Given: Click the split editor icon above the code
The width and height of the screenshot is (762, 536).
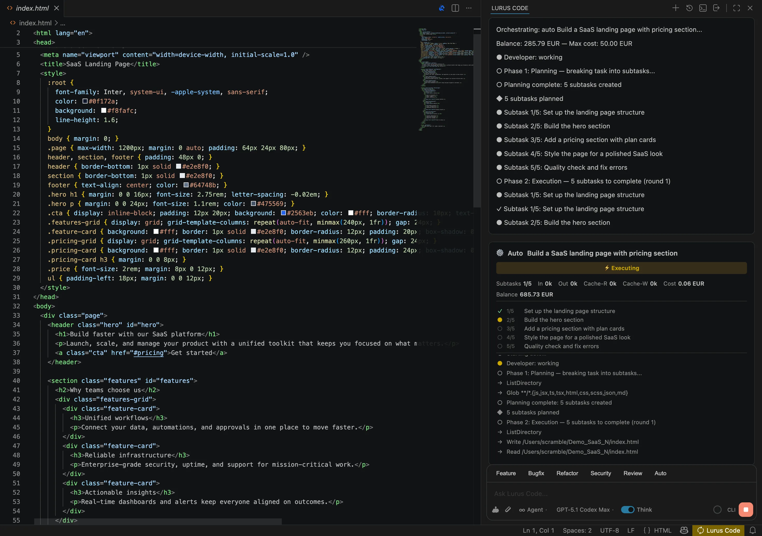Looking at the screenshot, I should (x=455, y=8).
